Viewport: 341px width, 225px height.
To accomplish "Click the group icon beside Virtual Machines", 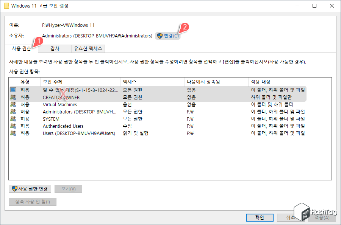I will (13, 104).
